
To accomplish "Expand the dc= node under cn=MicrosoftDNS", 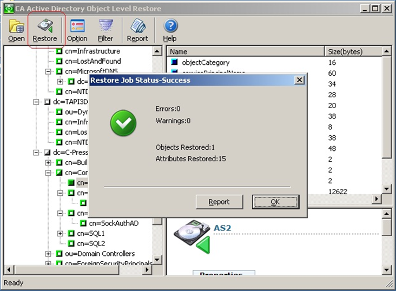I will point(60,82).
